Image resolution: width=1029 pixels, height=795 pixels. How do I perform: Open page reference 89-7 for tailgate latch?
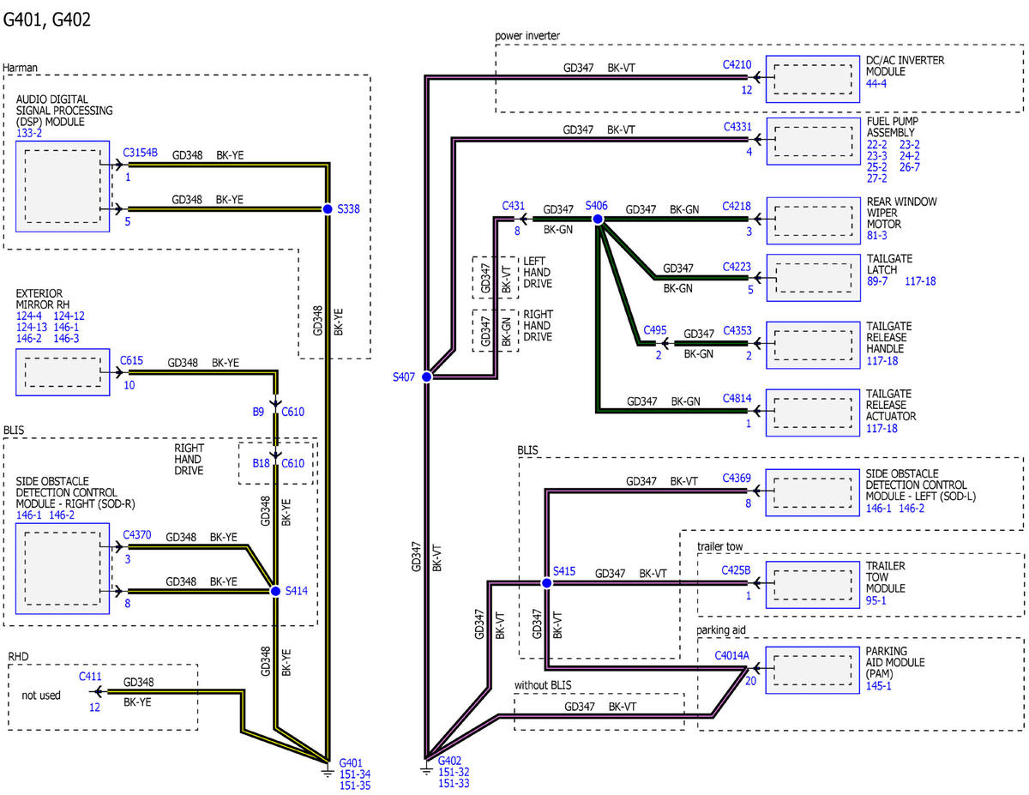pyautogui.click(x=877, y=280)
